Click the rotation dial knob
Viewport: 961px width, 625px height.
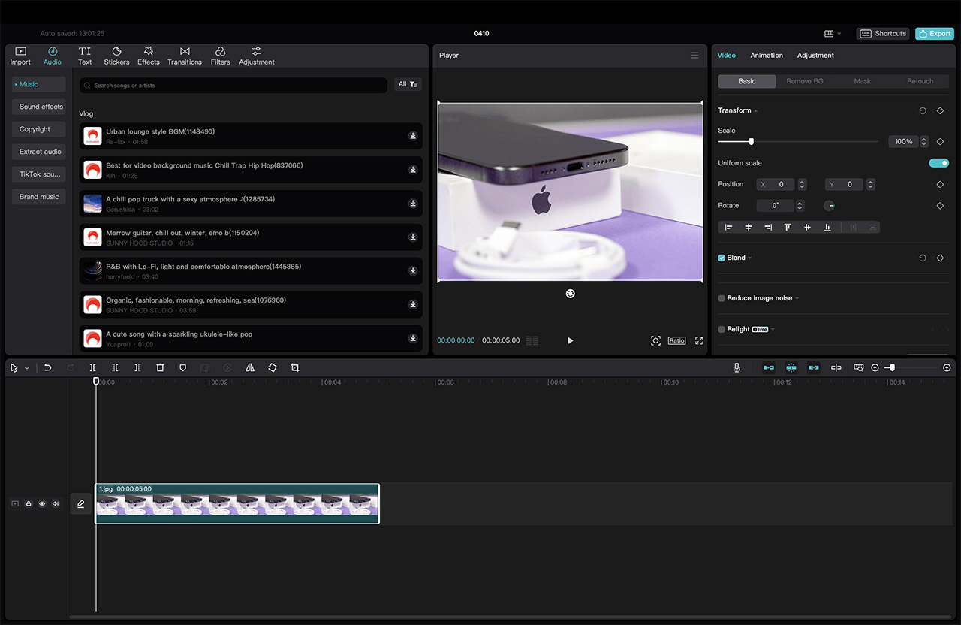point(830,205)
